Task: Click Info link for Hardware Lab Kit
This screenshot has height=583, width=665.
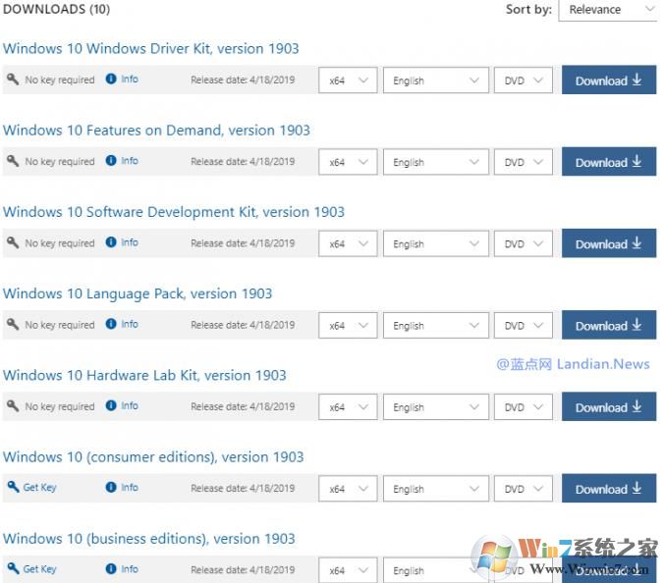Action: pos(130,406)
